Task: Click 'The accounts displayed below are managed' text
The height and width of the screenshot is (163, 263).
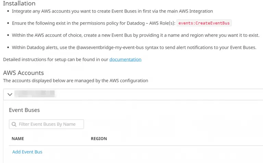Action: (76, 81)
